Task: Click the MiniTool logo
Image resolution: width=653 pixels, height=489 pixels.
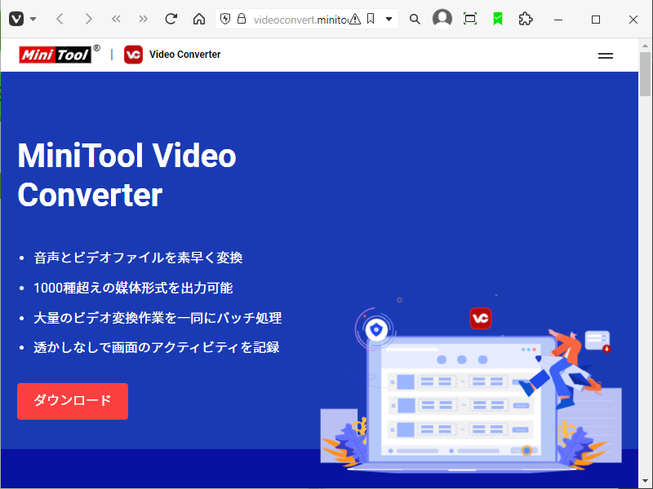Action: [60, 55]
